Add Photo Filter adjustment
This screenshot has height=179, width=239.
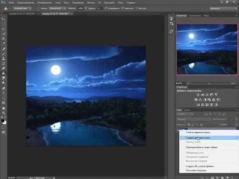[x=209, y=100]
